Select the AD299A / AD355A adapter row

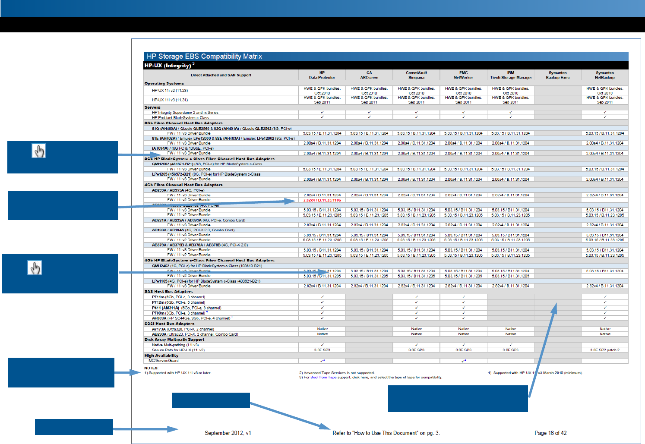pyautogui.click(x=178, y=190)
